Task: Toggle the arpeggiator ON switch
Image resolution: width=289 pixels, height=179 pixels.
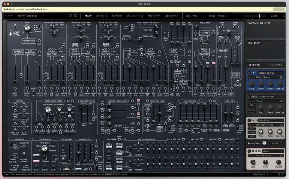Action: pyautogui.click(x=36, y=155)
